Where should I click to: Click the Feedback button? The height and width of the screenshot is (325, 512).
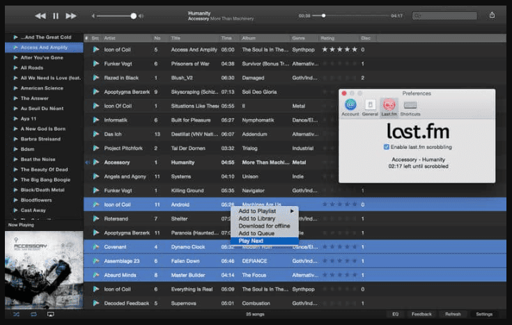[x=421, y=314]
